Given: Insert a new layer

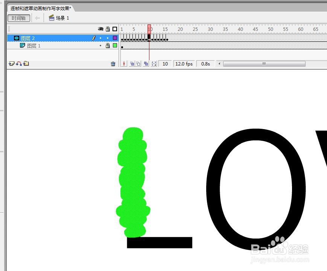Looking at the screenshot, I should coord(11,64).
